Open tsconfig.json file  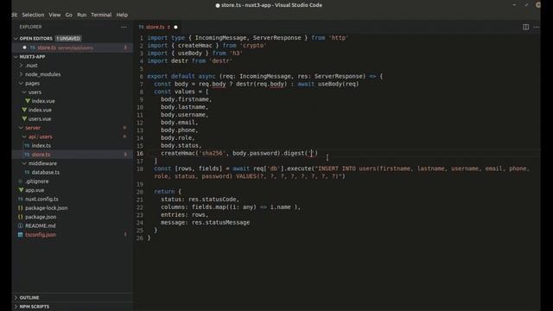tap(41, 234)
